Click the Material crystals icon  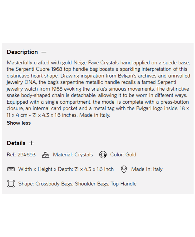(46, 155)
